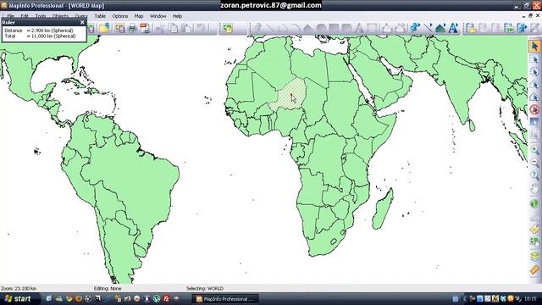Pick the Zoom-in magnifier tool
Viewport: 542px width, 305px height.
[x=534, y=149]
